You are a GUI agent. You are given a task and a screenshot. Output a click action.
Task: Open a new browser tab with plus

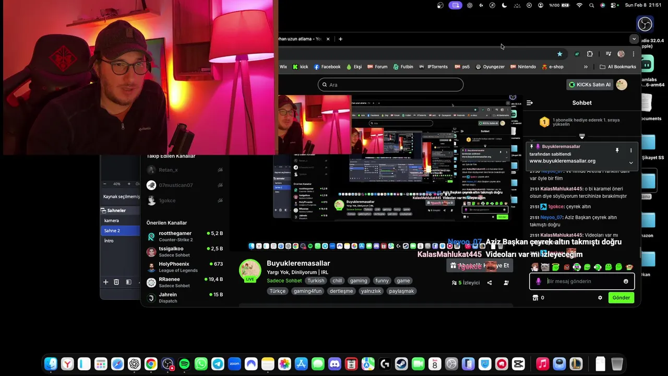click(340, 39)
